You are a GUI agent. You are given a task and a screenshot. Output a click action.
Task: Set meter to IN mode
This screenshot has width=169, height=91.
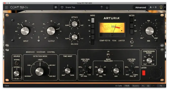132,26
